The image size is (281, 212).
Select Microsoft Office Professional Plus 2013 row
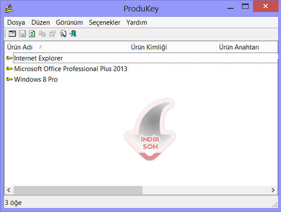(x=141, y=69)
